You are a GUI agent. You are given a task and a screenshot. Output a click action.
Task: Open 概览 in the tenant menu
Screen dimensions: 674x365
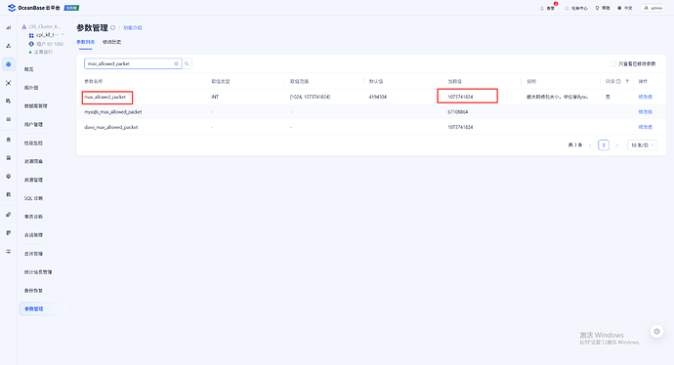(x=29, y=69)
